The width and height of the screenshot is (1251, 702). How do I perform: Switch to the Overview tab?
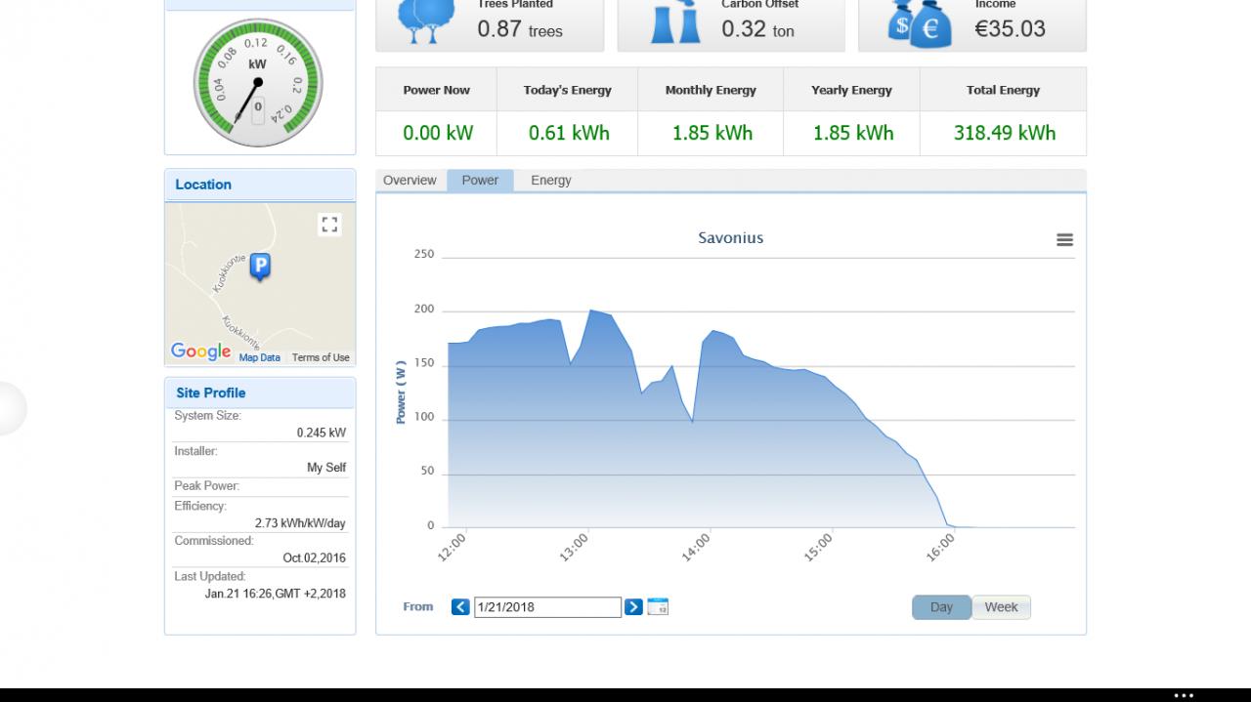pyautogui.click(x=410, y=181)
